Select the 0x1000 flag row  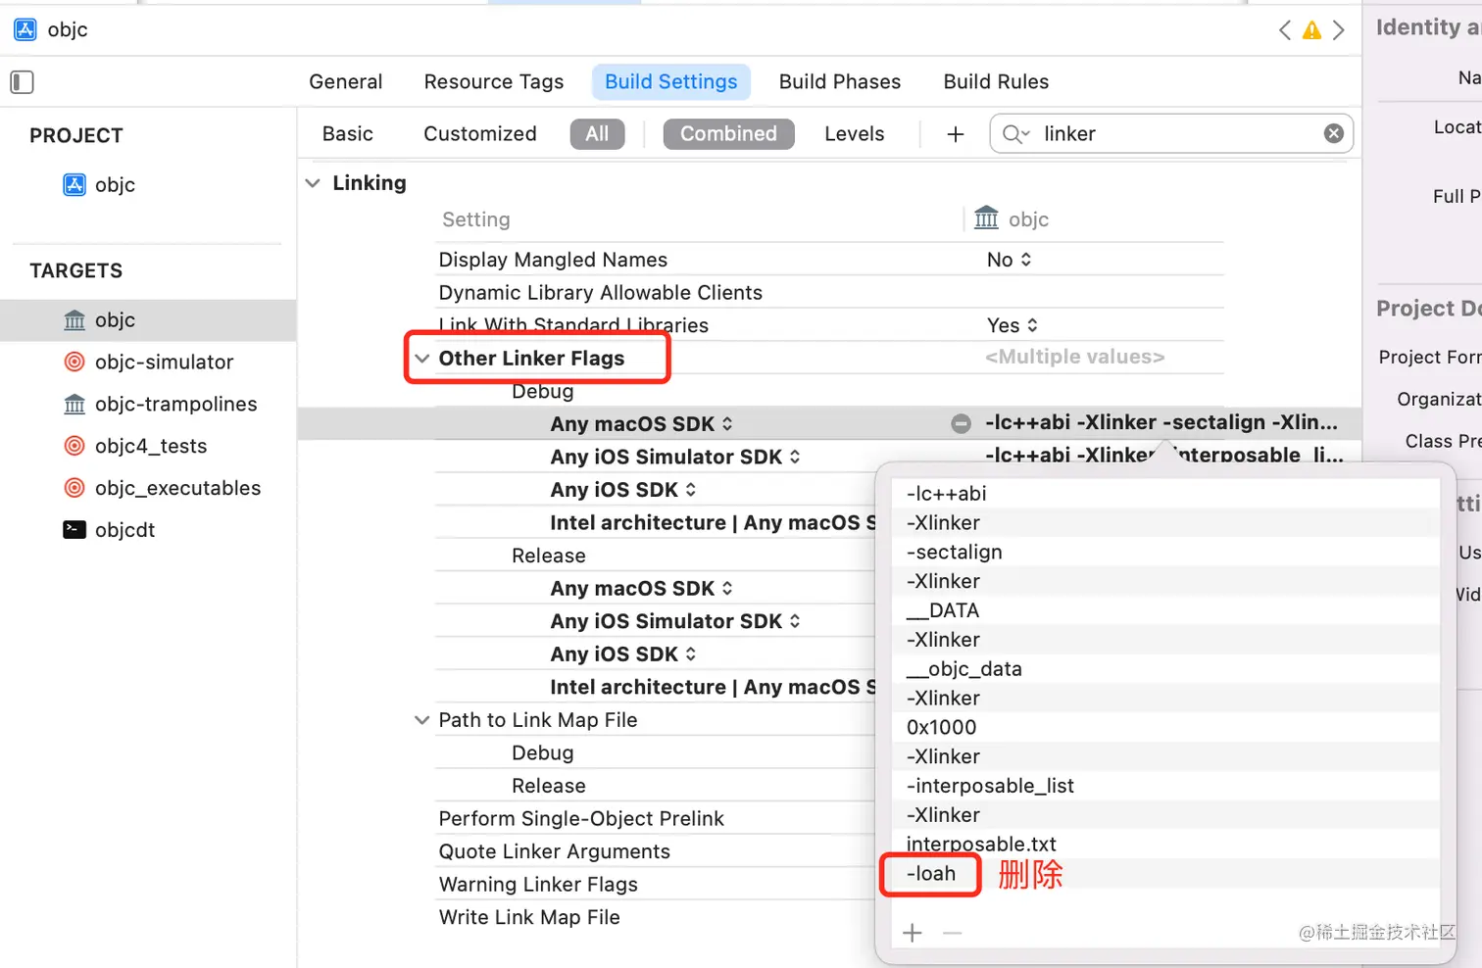point(1166,727)
